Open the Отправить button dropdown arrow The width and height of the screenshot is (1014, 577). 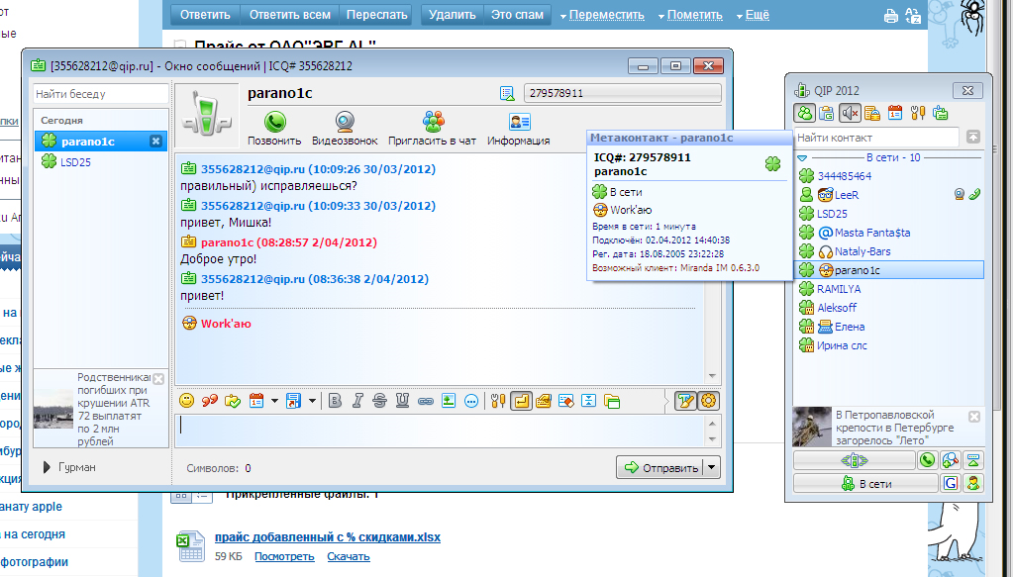(711, 467)
